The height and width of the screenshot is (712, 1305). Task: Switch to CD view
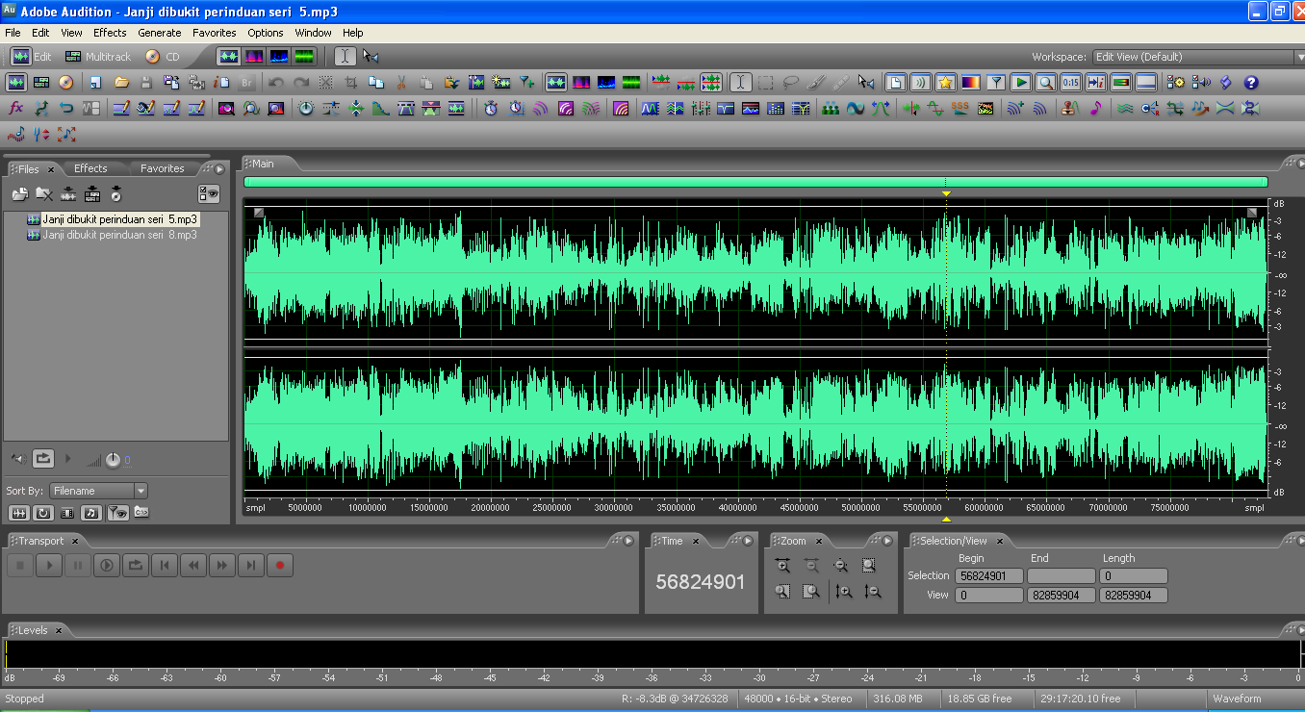(162, 57)
